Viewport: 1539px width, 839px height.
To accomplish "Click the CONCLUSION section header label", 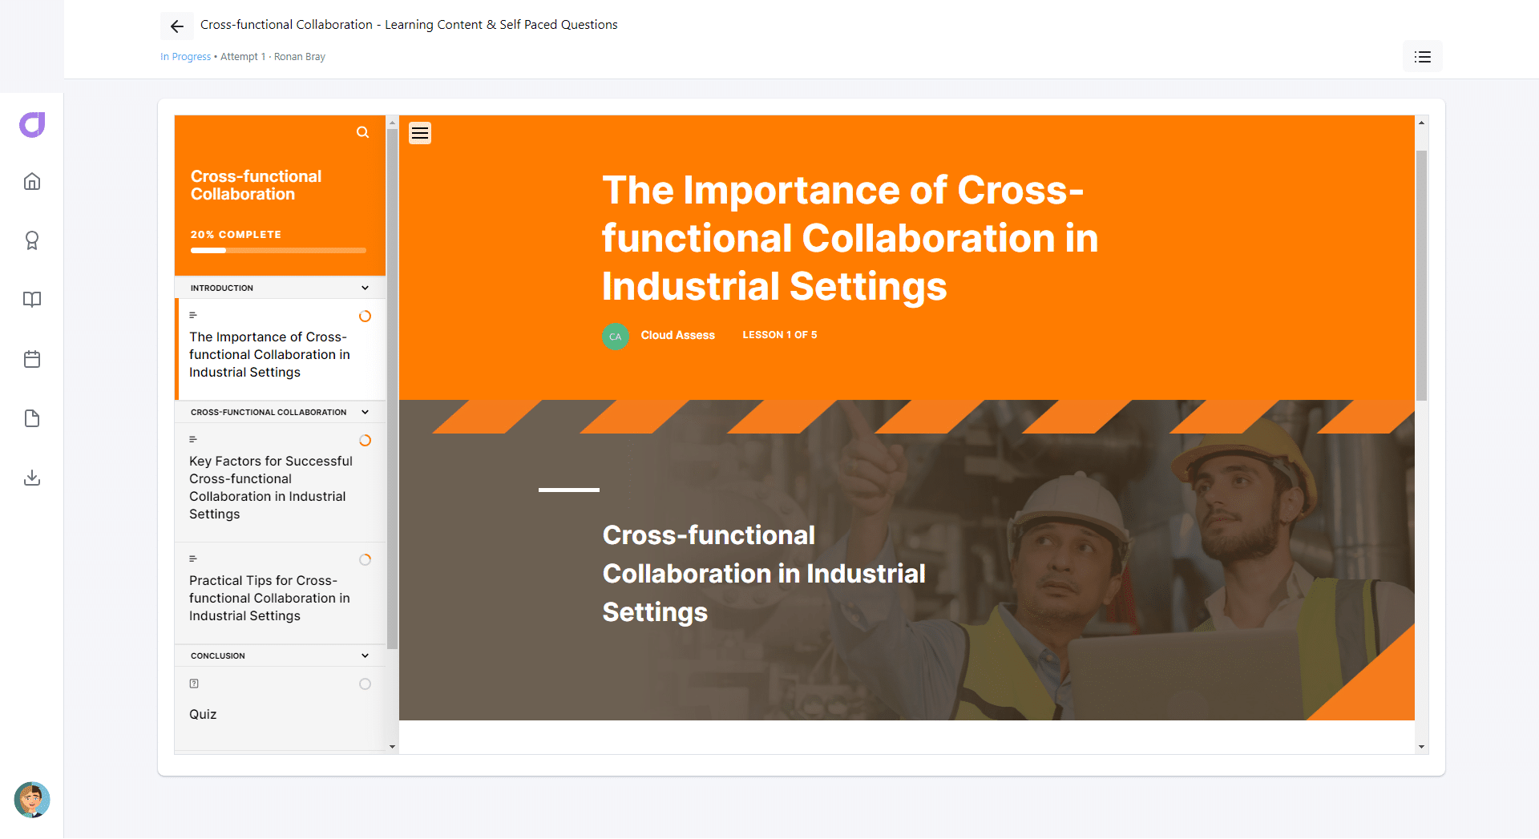I will click(218, 655).
